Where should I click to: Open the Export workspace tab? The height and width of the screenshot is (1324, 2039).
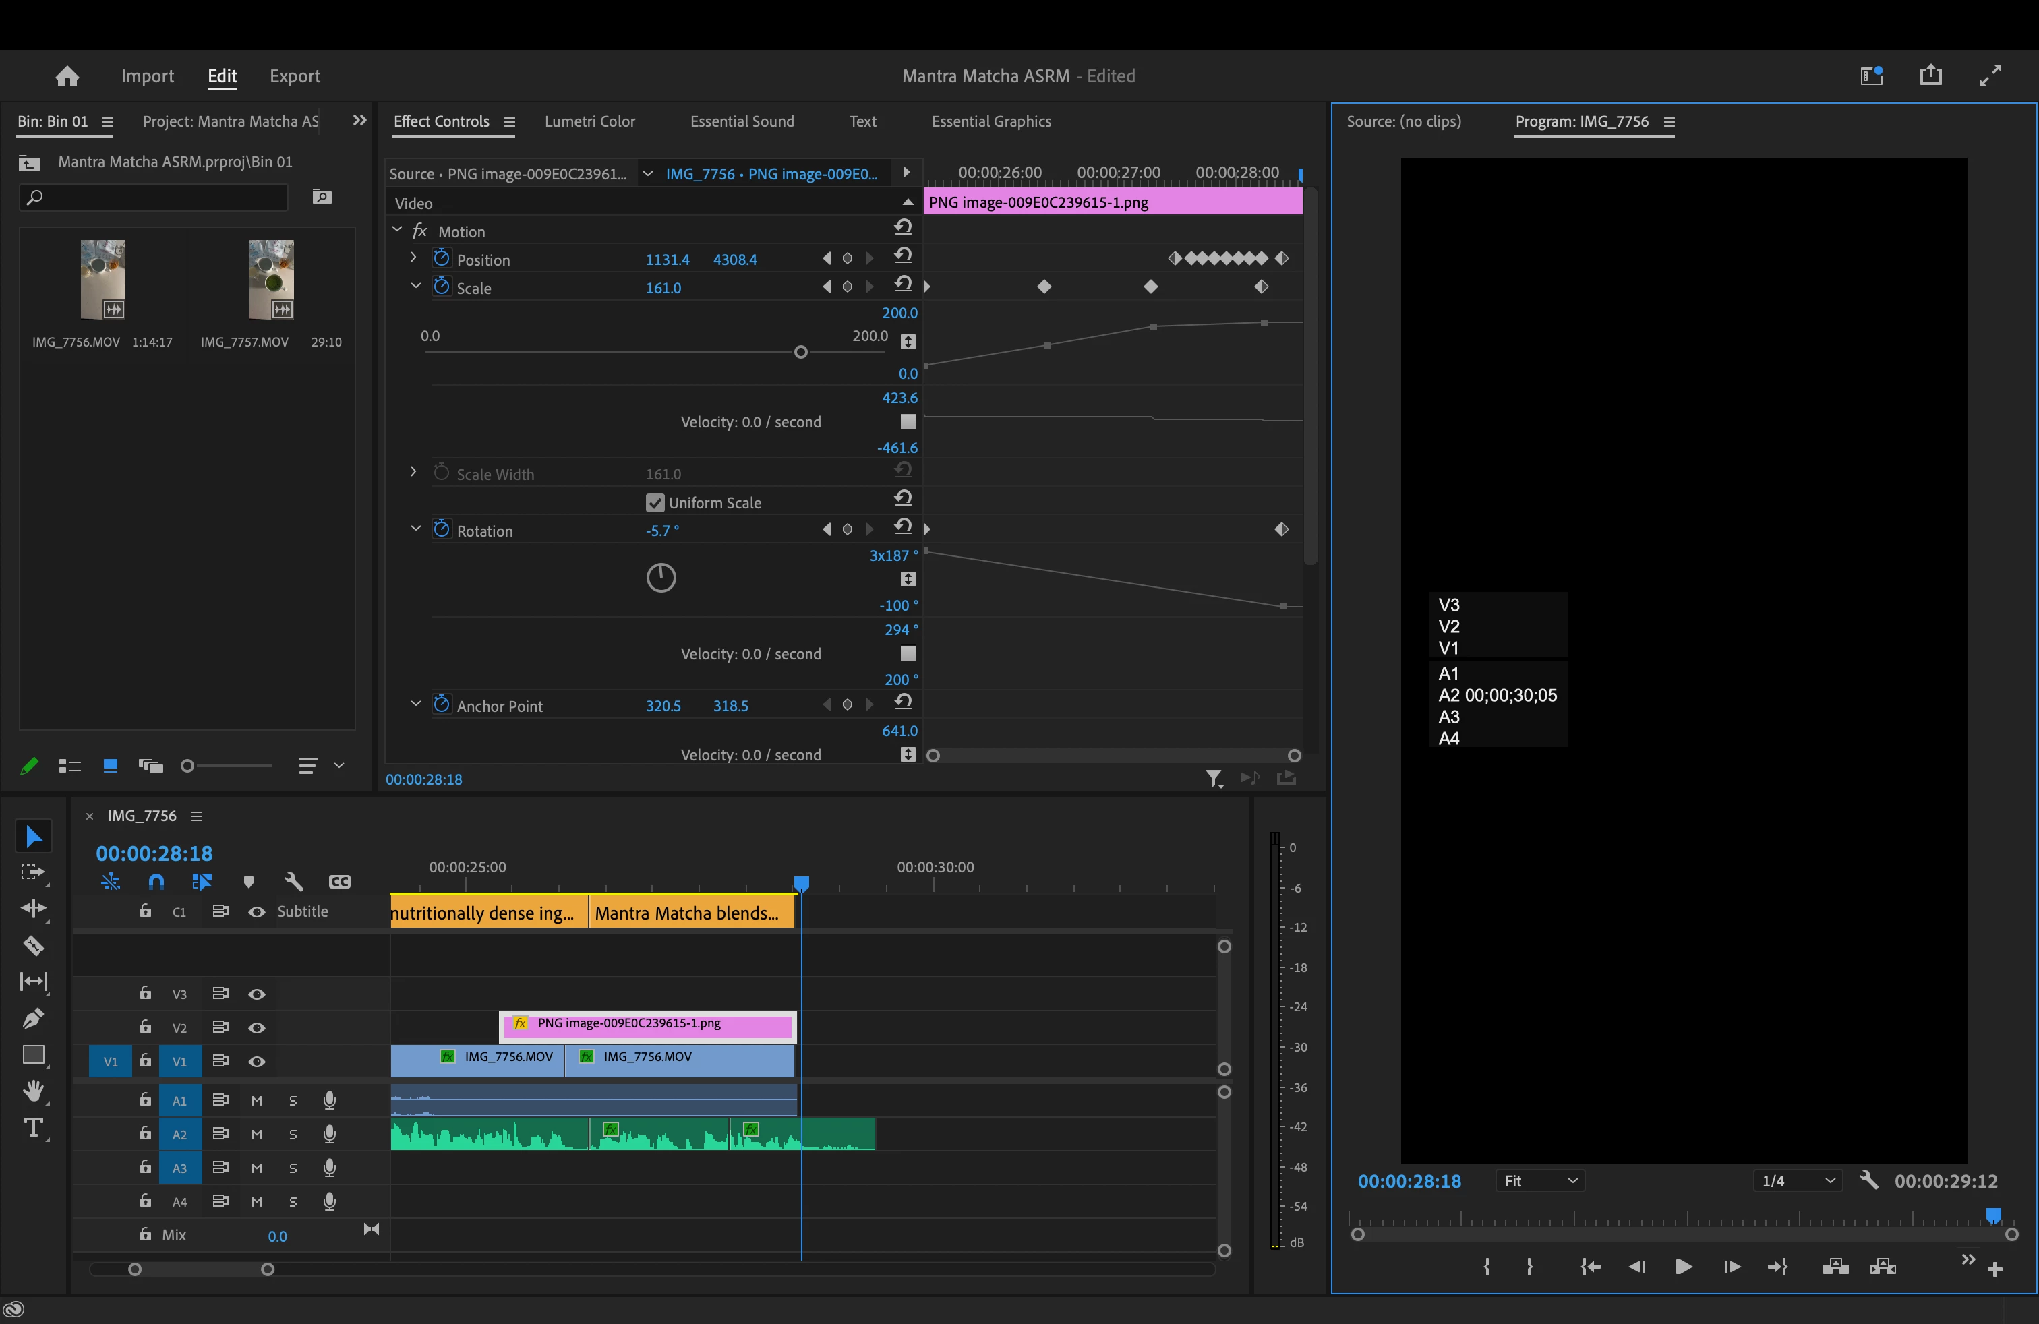point(295,76)
